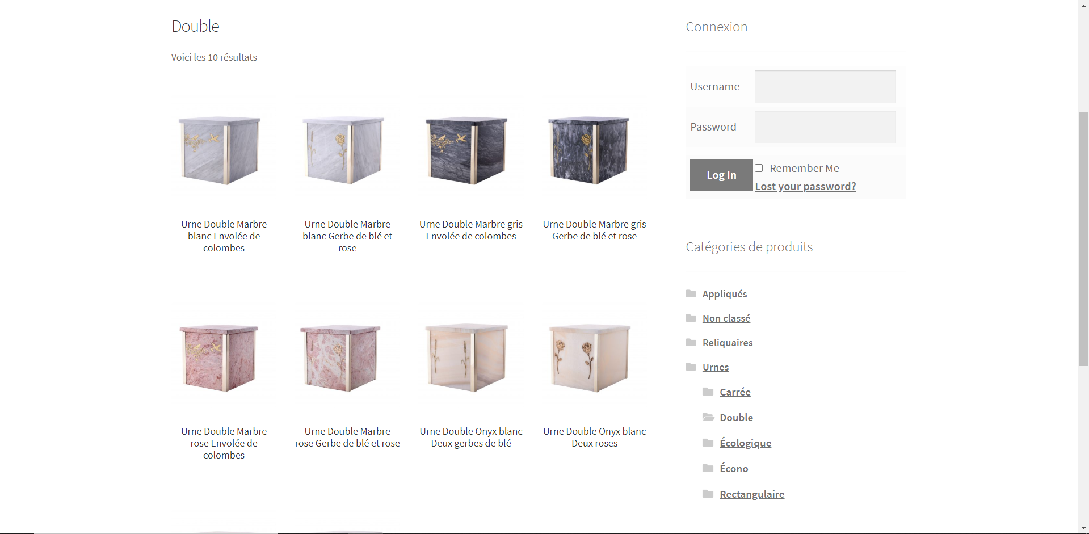Image resolution: width=1089 pixels, height=534 pixels.
Task: Click the folder icon beside Non classé
Action: pos(691,318)
